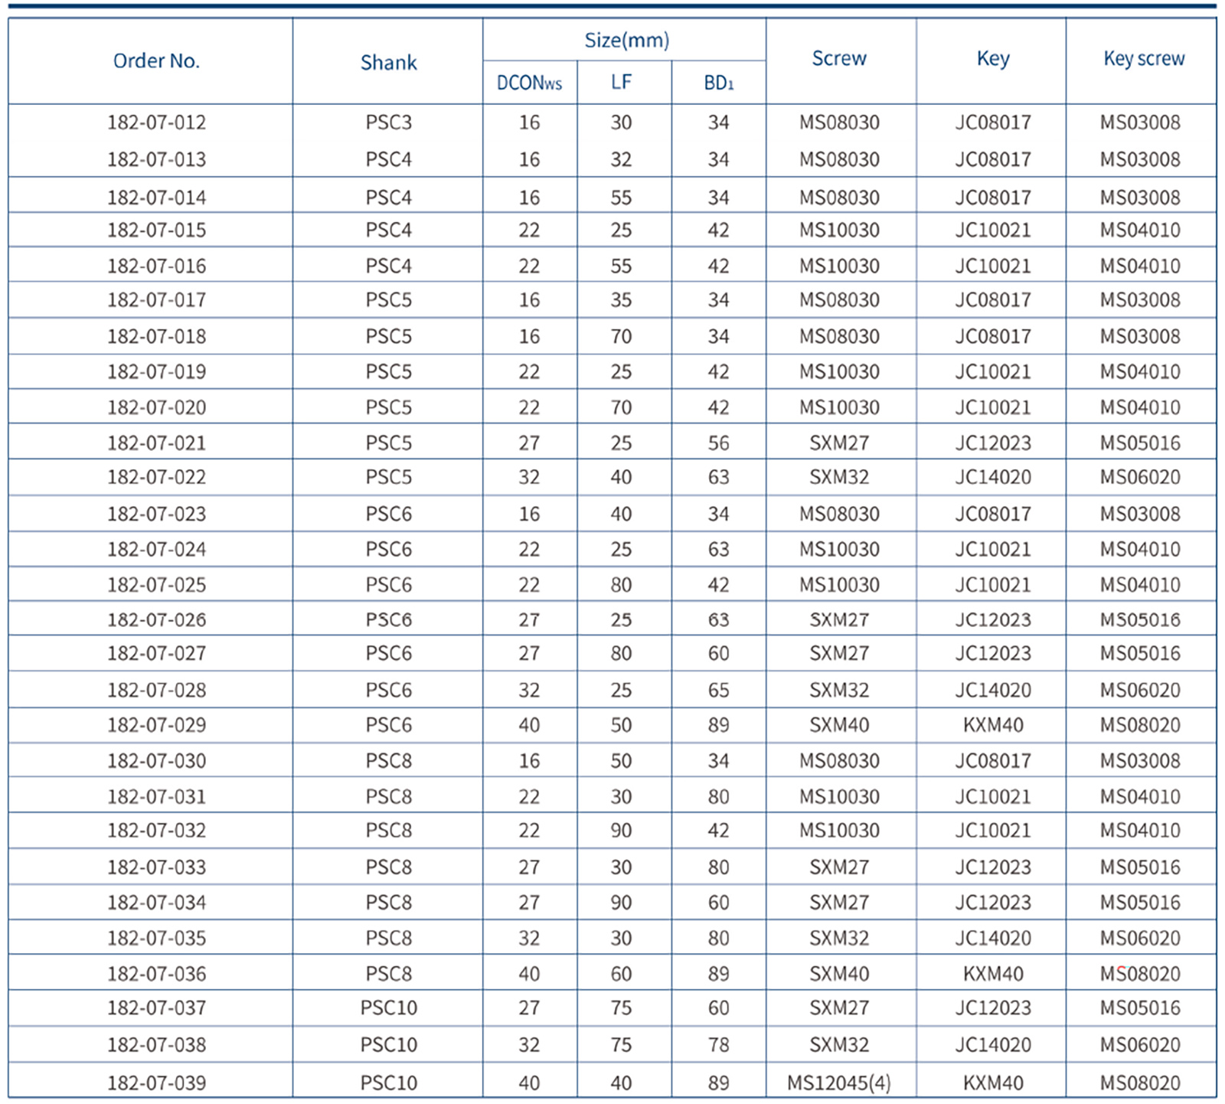Click the Screw column header
1225x1104 pixels.
[x=839, y=58]
